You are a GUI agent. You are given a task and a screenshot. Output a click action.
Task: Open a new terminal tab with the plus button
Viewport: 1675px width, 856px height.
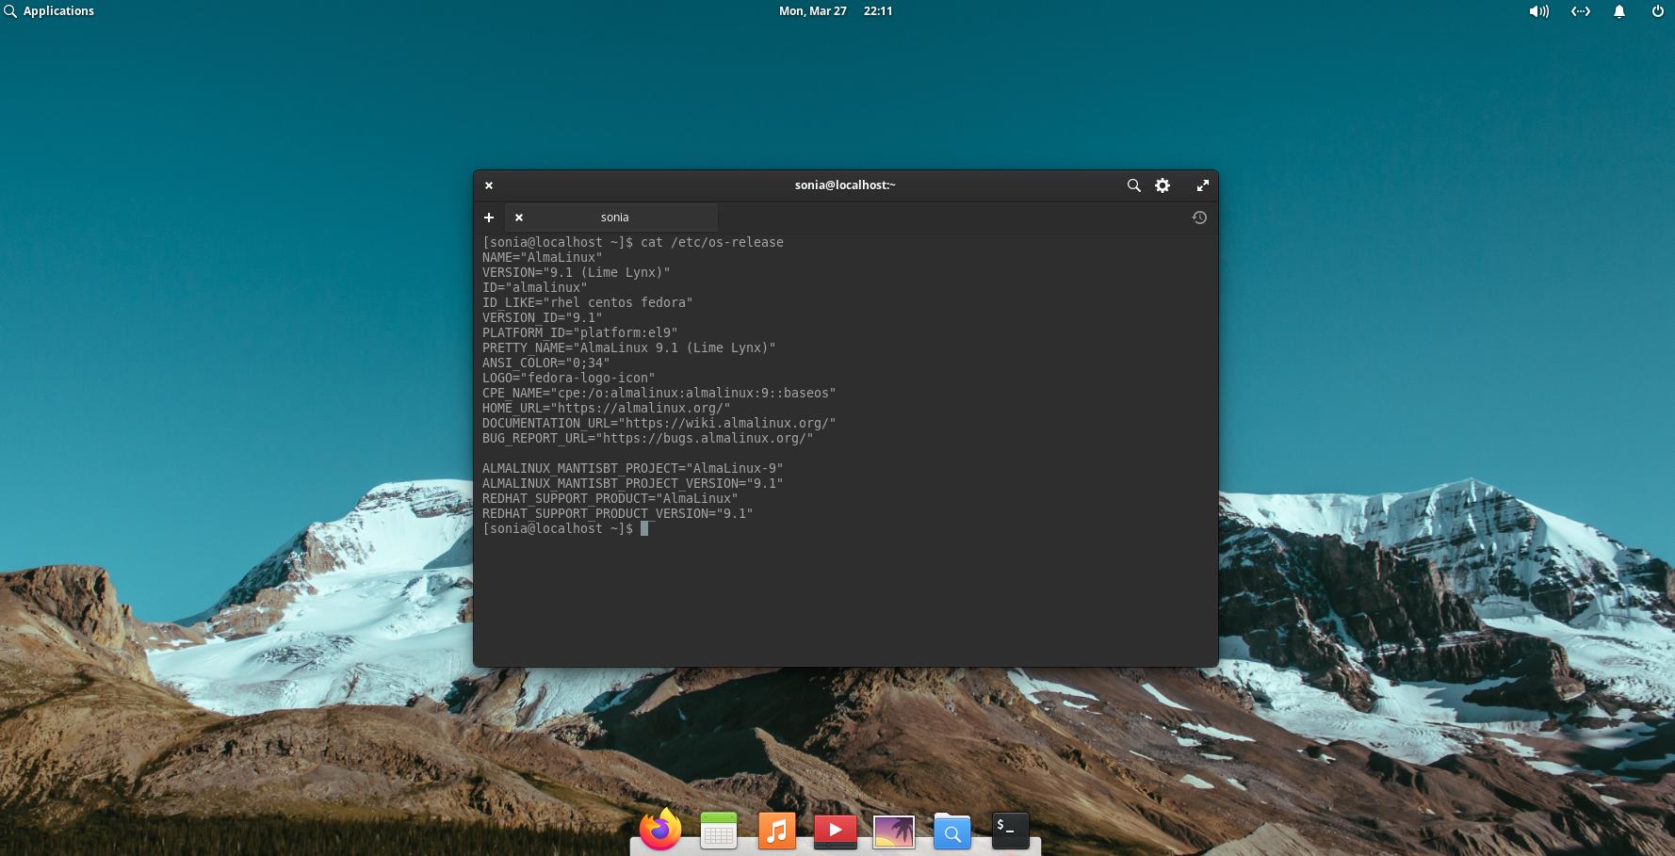coord(489,218)
